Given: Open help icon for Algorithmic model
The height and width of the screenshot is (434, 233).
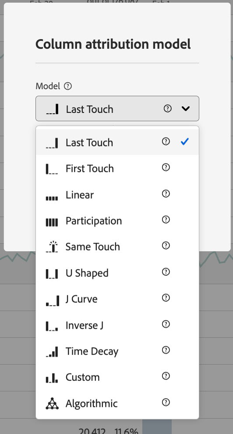Looking at the screenshot, I should [x=166, y=402].
